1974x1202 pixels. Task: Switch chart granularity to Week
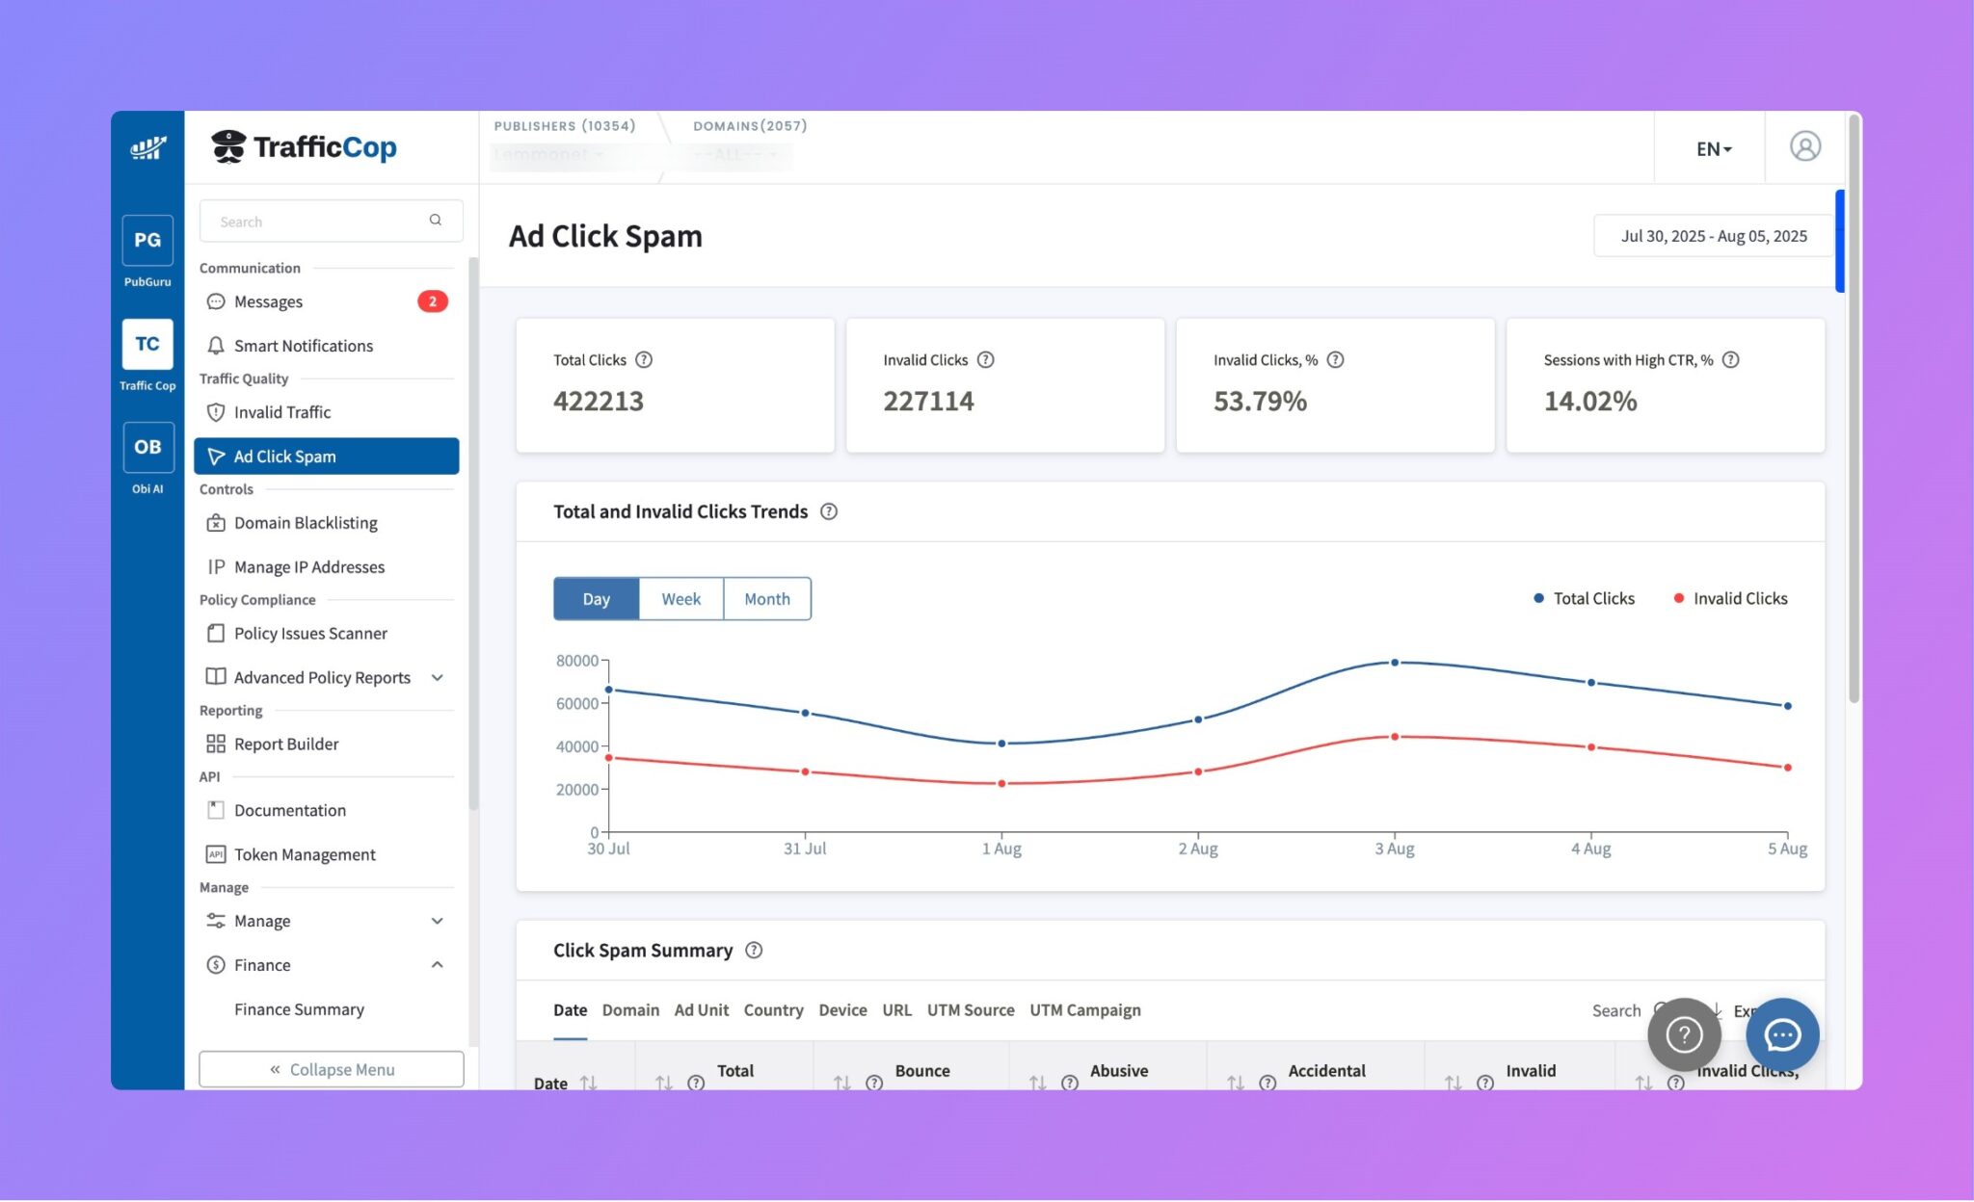point(680,599)
